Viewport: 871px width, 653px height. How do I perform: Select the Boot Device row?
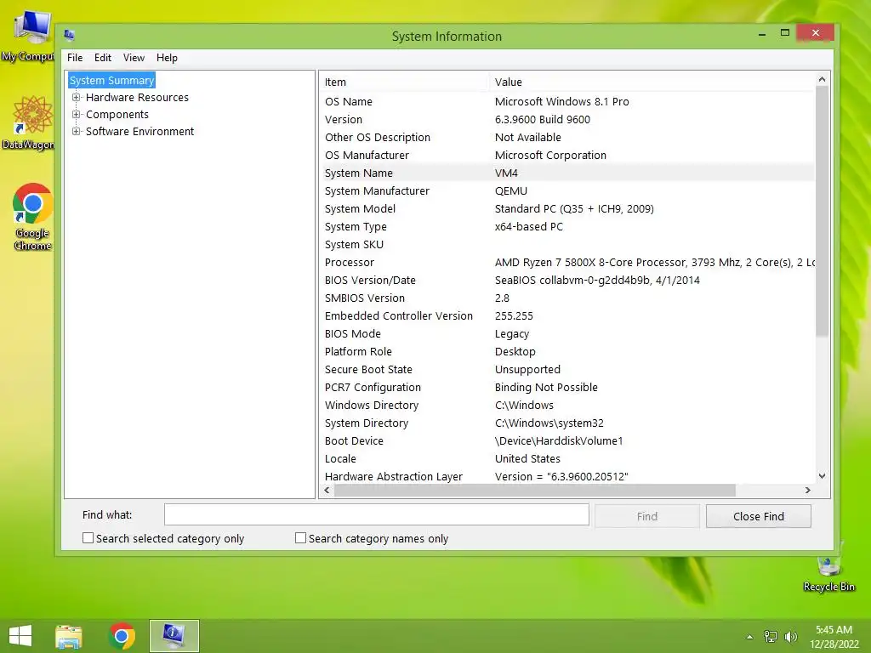(x=567, y=441)
